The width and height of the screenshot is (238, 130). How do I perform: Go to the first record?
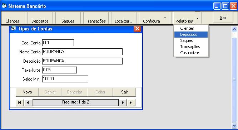point(20,103)
